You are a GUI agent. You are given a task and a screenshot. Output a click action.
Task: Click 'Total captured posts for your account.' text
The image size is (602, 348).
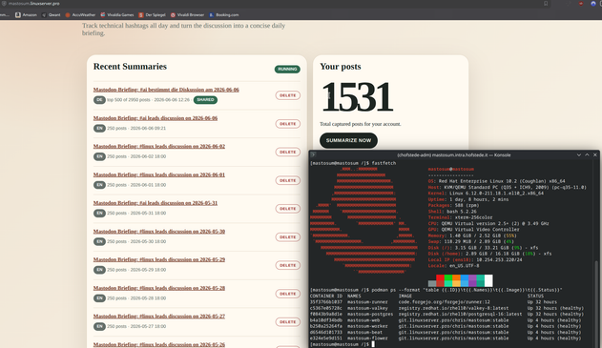(360, 124)
